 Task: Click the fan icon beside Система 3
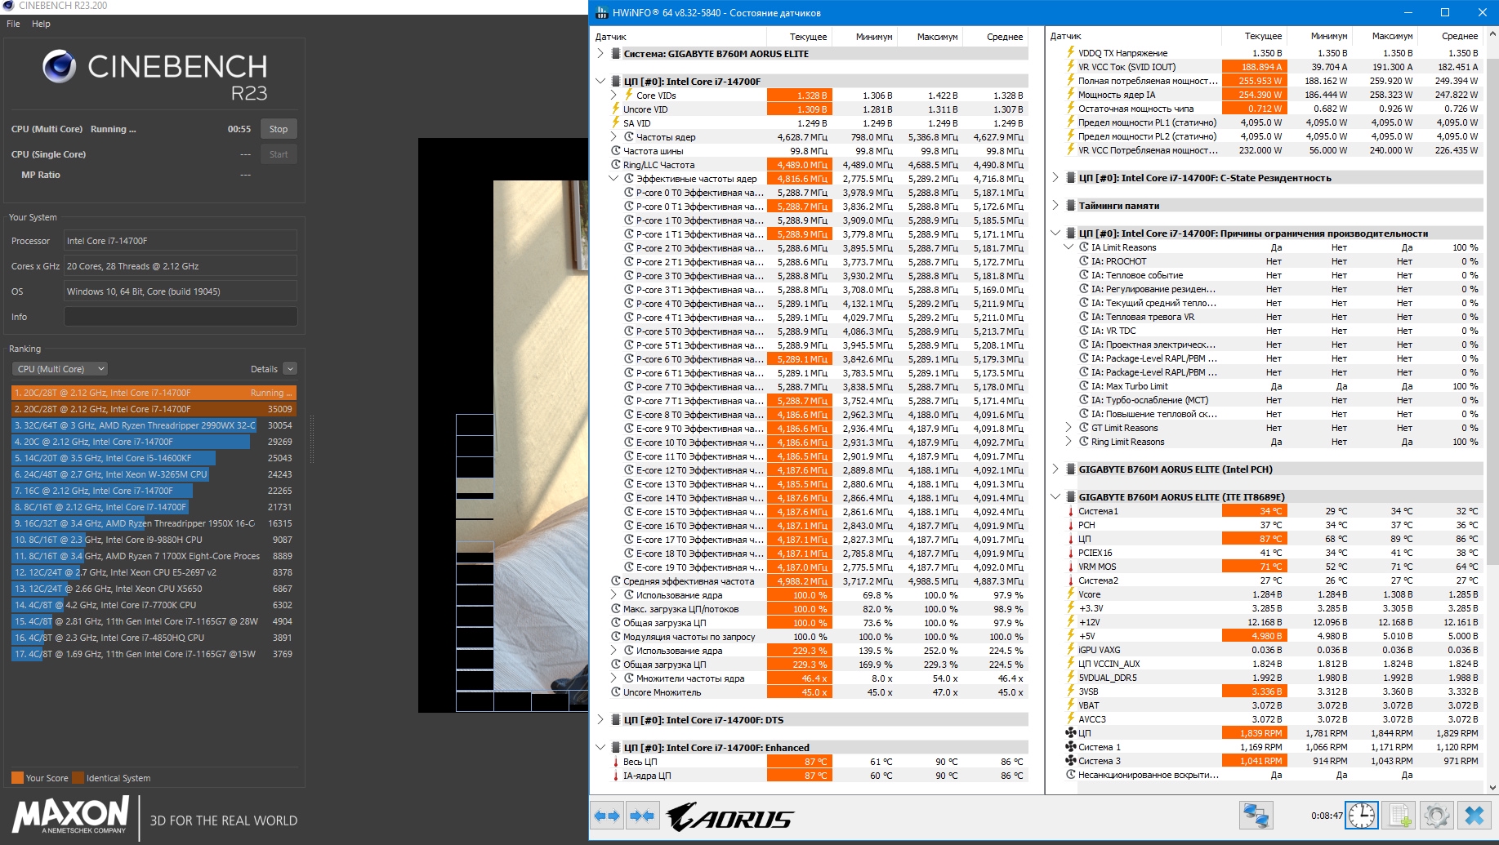(1070, 761)
